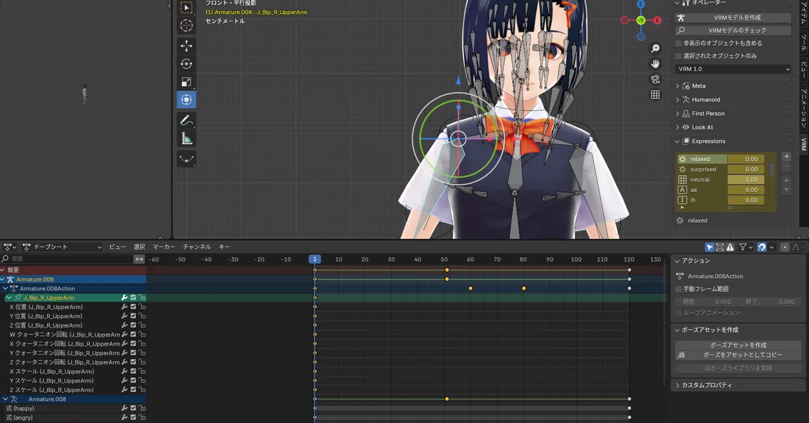Image resolution: width=809 pixels, height=423 pixels.
Task: Expand the First Person panel
Action: click(x=678, y=114)
